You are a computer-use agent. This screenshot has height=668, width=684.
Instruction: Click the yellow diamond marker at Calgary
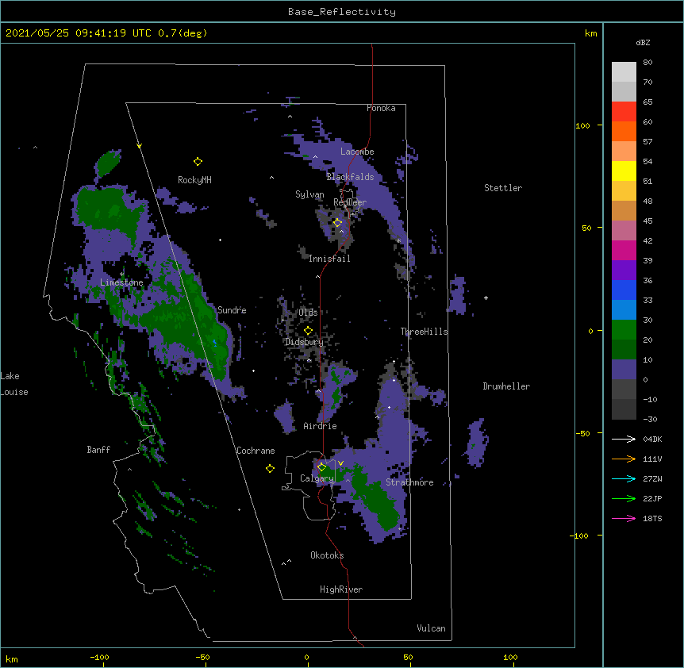pyautogui.click(x=321, y=467)
